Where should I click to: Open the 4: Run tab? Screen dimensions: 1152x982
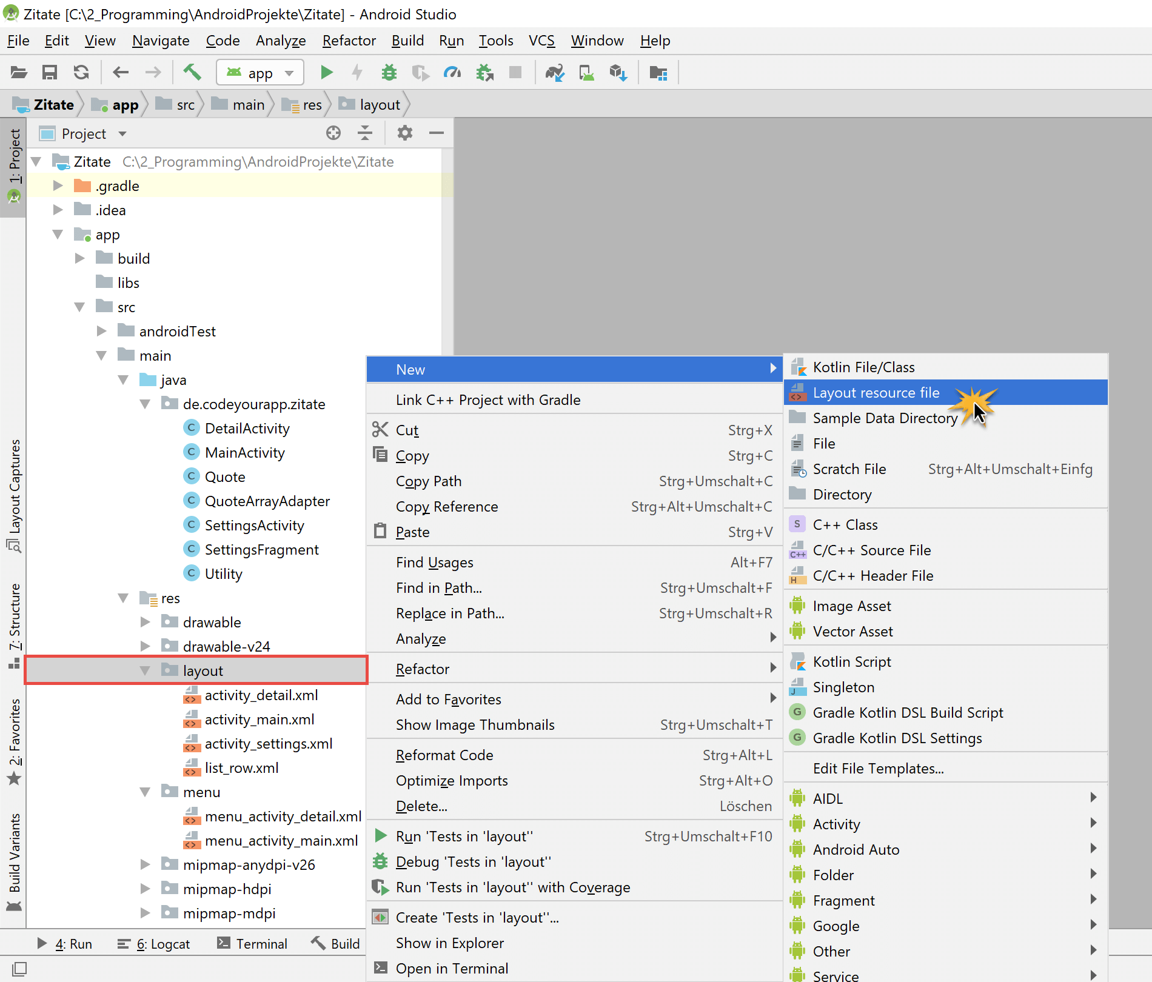64,944
